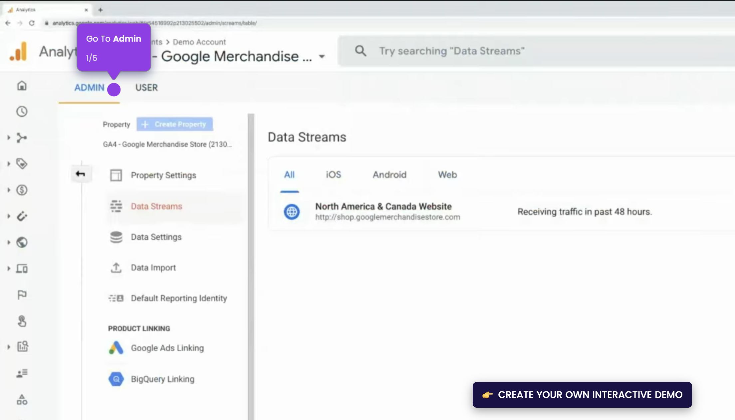The height and width of the screenshot is (420, 735).
Task: Open the Data Import tool
Action: pyautogui.click(x=153, y=267)
